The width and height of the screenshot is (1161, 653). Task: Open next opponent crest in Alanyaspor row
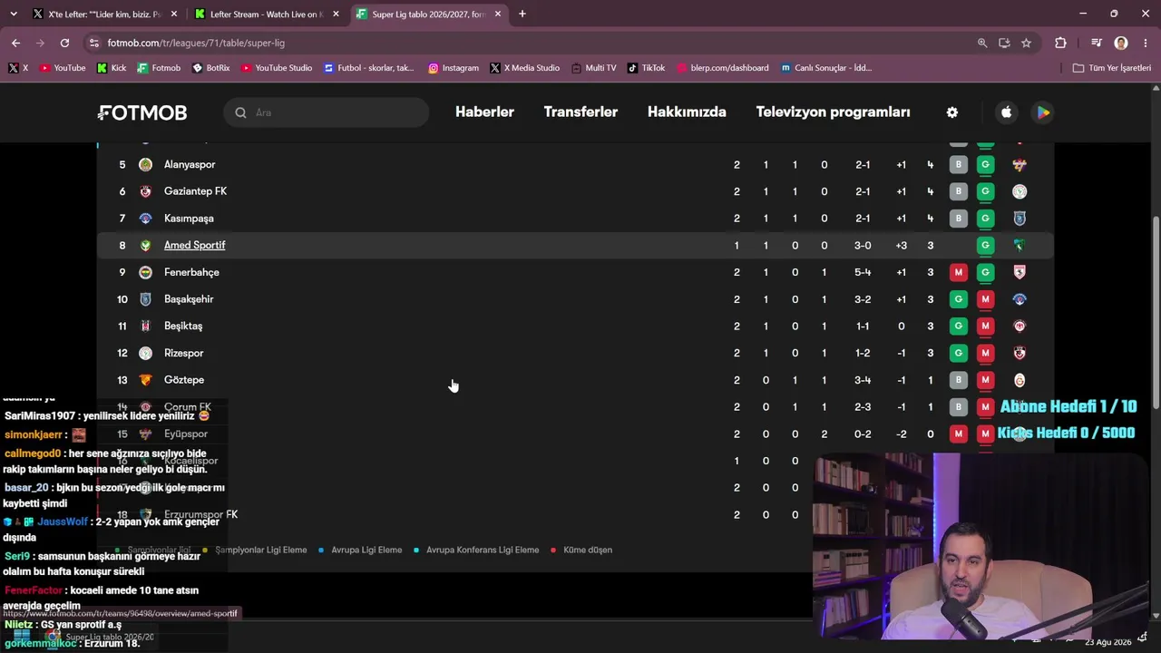1020,164
